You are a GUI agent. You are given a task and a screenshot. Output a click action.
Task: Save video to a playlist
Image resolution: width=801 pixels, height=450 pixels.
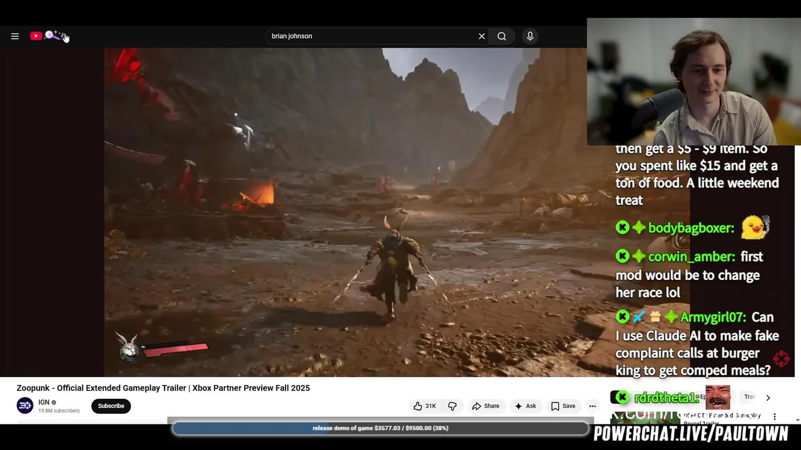(563, 406)
